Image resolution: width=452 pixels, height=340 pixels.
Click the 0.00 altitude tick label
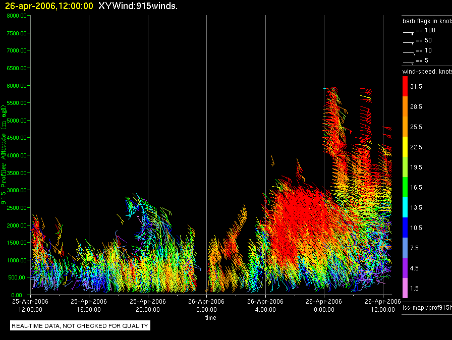tap(17, 295)
